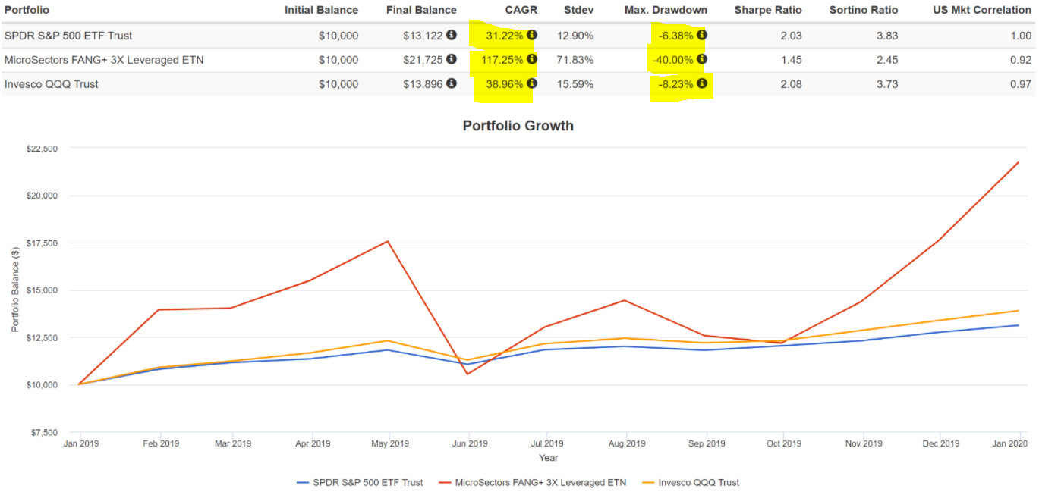Click the Max. Drawdown column header
The height and width of the screenshot is (492, 1039).
point(666,10)
